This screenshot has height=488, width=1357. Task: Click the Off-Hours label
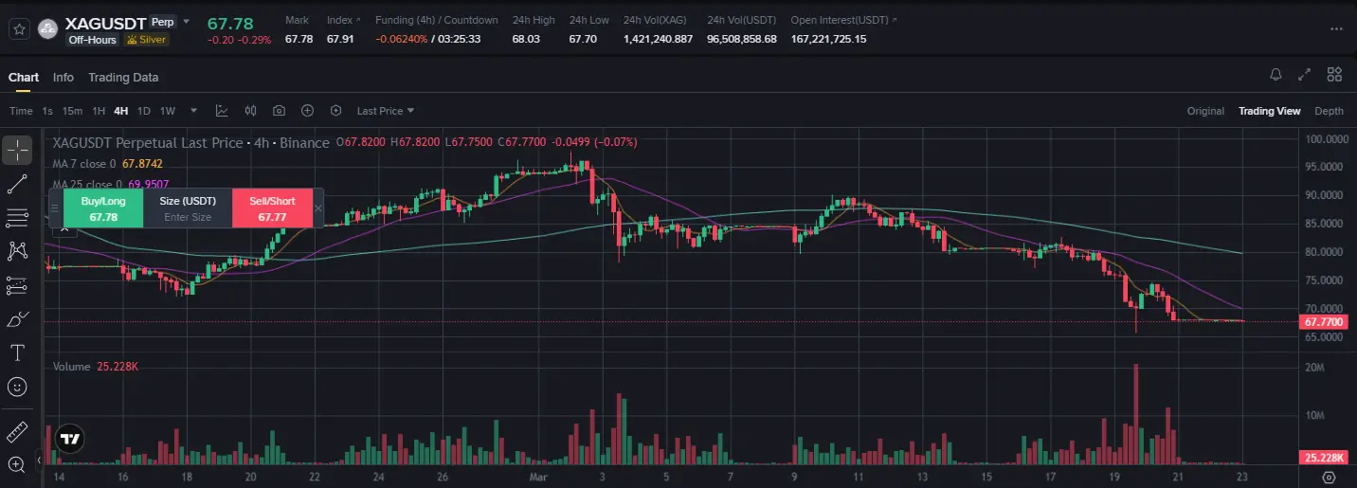click(x=93, y=40)
